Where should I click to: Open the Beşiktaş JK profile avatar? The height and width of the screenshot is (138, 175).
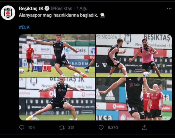(8, 13)
